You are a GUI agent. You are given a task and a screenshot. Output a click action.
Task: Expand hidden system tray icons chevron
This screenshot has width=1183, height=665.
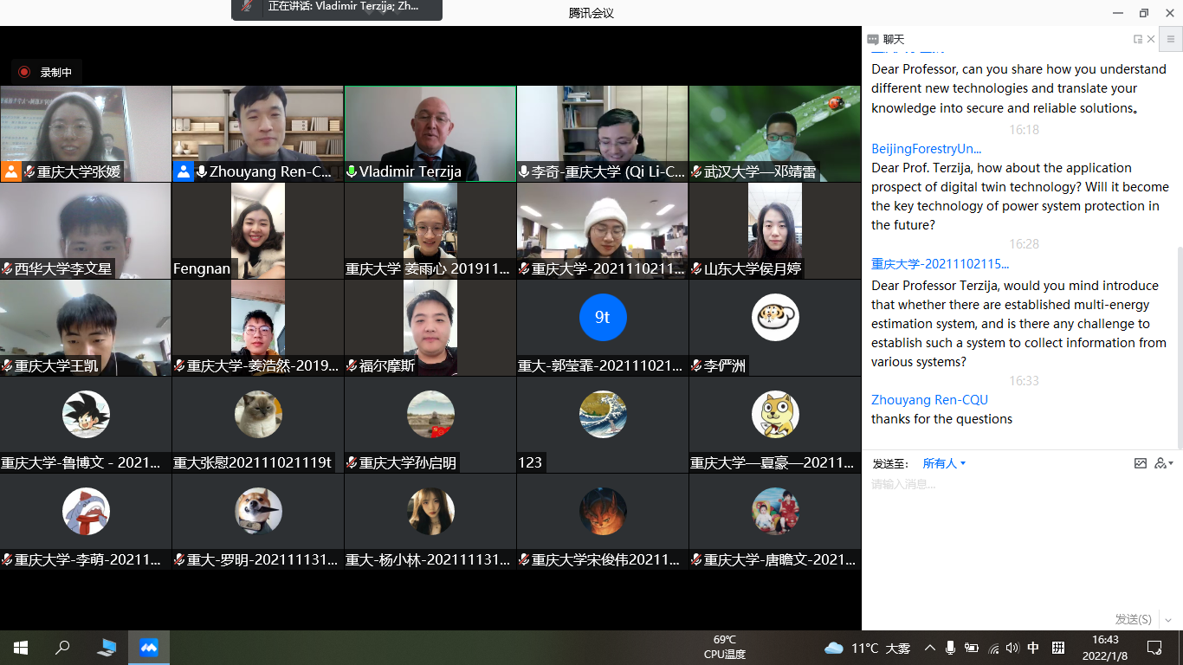tap(930, 648)
